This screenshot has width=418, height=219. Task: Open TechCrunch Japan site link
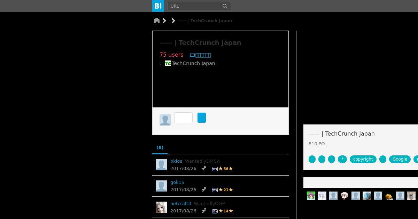pos(193,63)
